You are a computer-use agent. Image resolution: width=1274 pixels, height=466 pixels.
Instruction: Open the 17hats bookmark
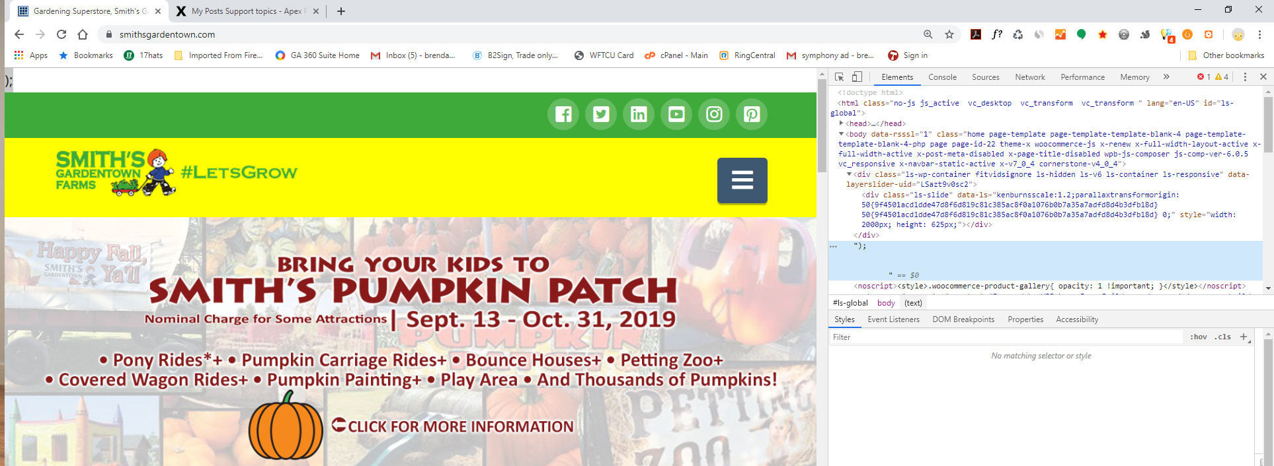[143, 55]
